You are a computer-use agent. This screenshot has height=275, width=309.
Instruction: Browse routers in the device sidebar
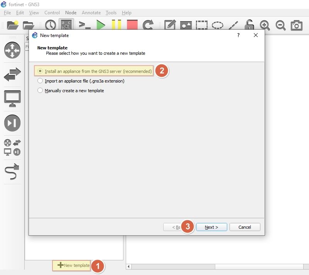[12, 50]
